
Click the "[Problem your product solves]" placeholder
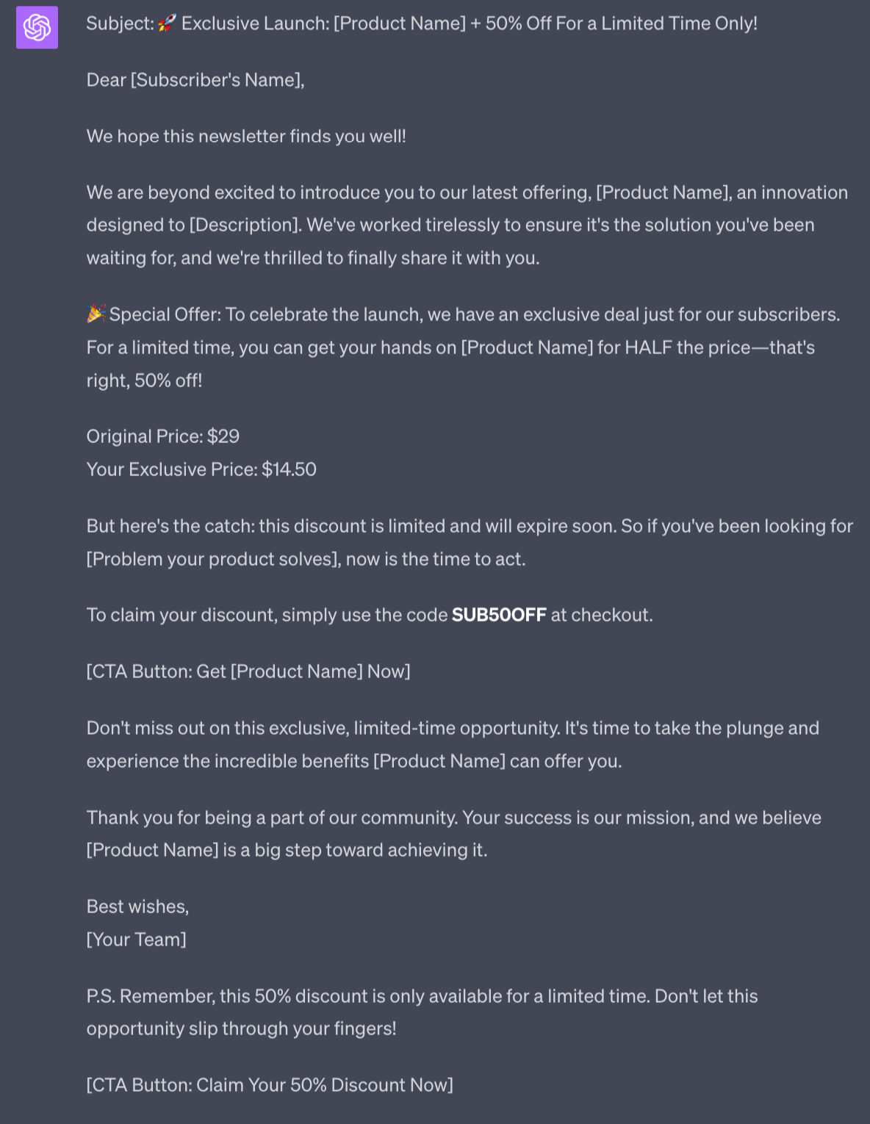click(214, 559)
